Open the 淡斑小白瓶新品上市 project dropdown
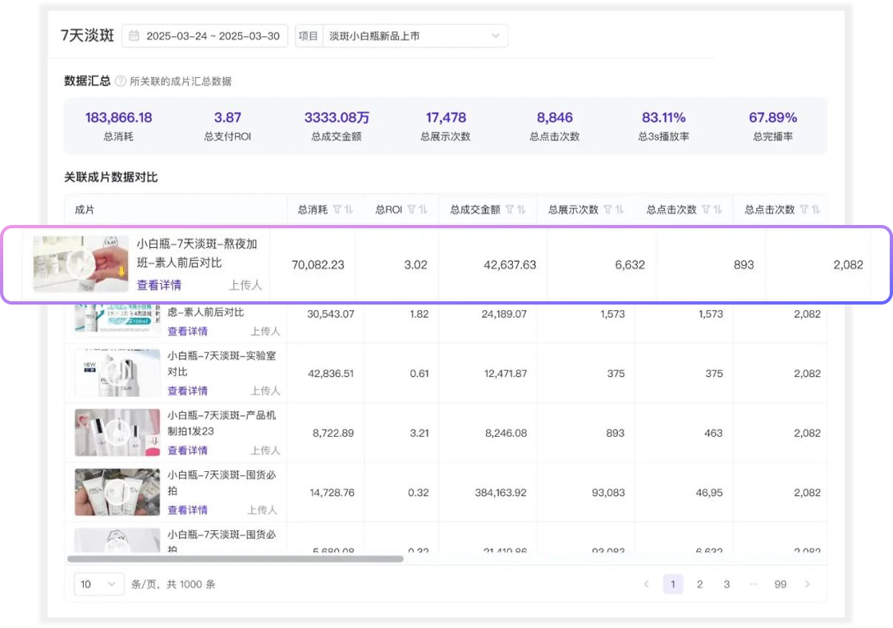 [x=414, y=36]
